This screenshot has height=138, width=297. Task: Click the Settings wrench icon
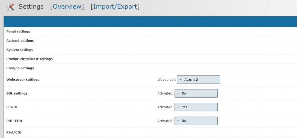pos(10,7)
